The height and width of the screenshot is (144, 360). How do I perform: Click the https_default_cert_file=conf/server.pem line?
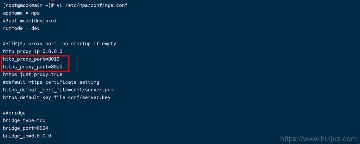[58, 90]
